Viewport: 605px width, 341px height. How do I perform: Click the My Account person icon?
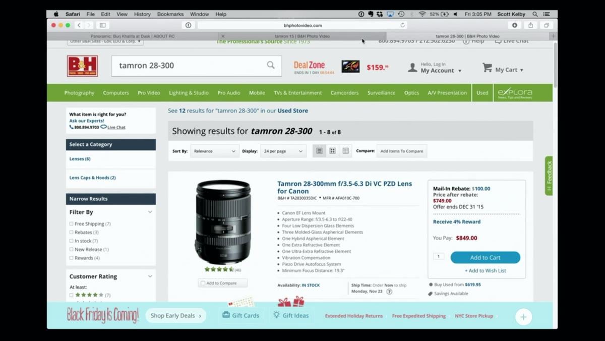point(412,68)
